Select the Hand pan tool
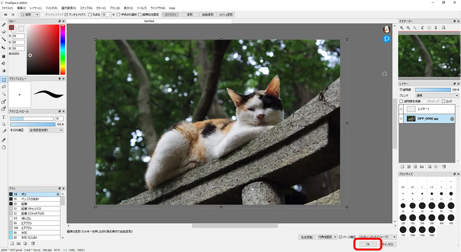The image size is (461, 252). 4,147
